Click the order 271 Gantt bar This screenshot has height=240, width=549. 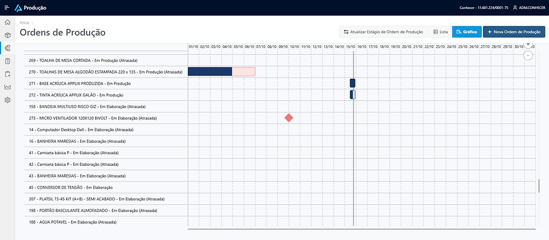point(352,83)
